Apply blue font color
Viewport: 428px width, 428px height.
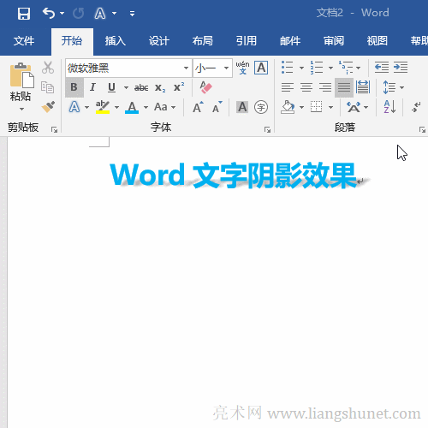coord(132,107)
